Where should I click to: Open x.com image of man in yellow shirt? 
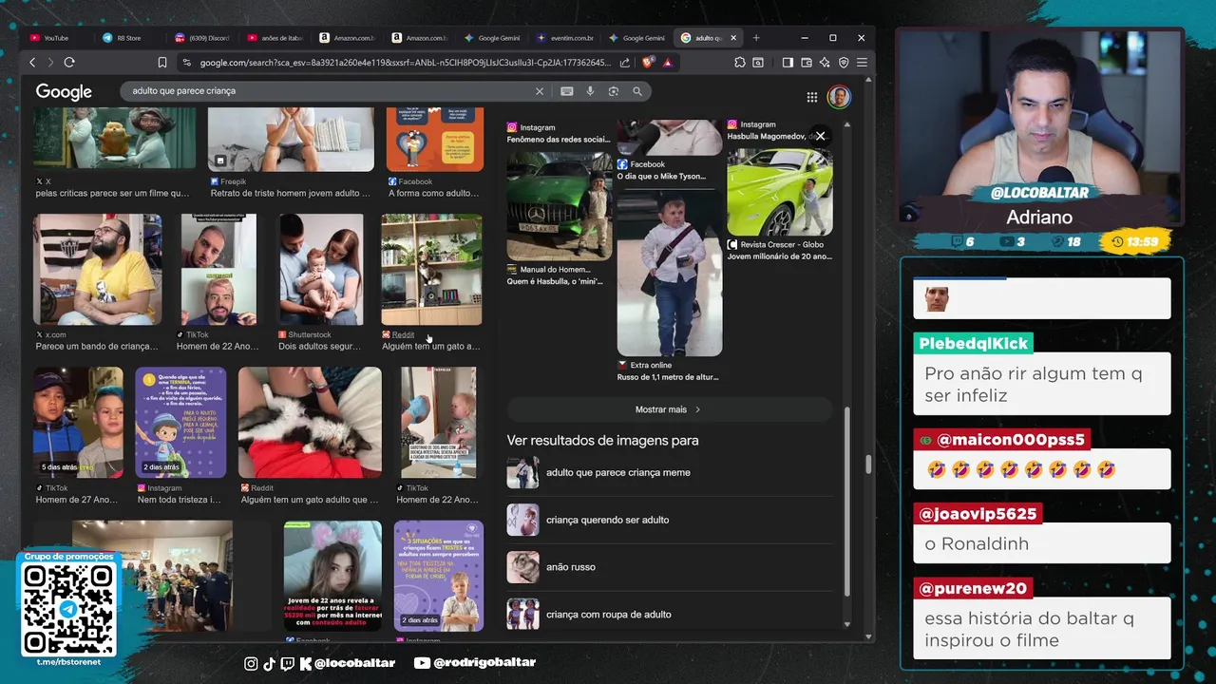pos(98,270)
